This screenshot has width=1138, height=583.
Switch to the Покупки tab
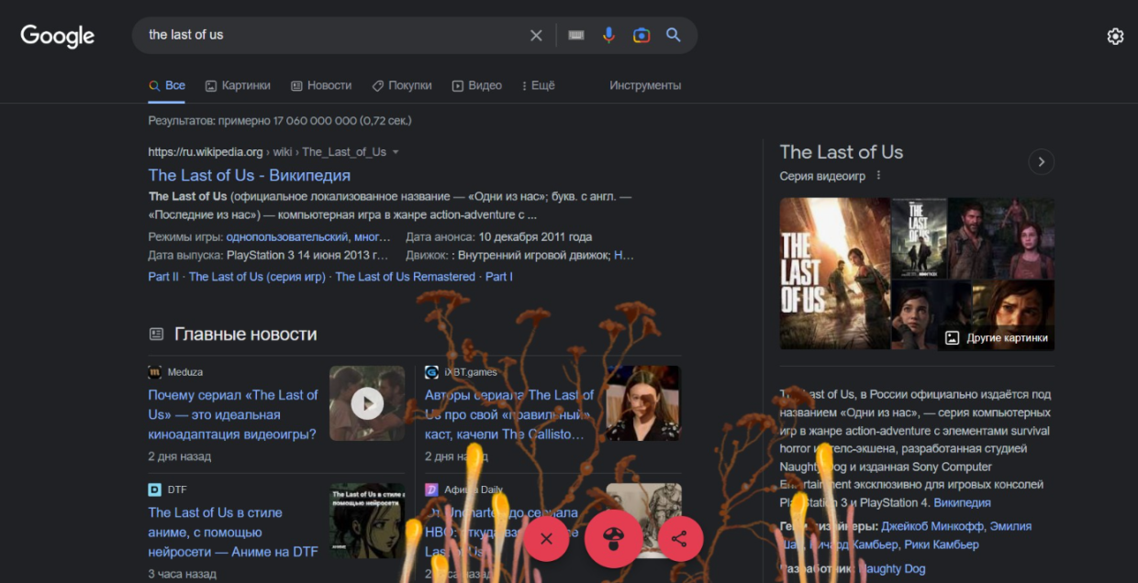pyautogui.click(x=402, y=85)
